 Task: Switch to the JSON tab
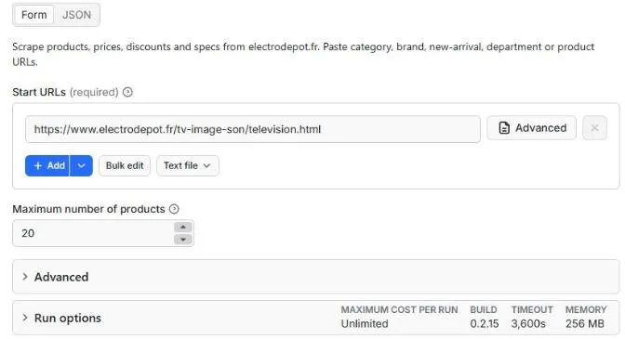76,15
